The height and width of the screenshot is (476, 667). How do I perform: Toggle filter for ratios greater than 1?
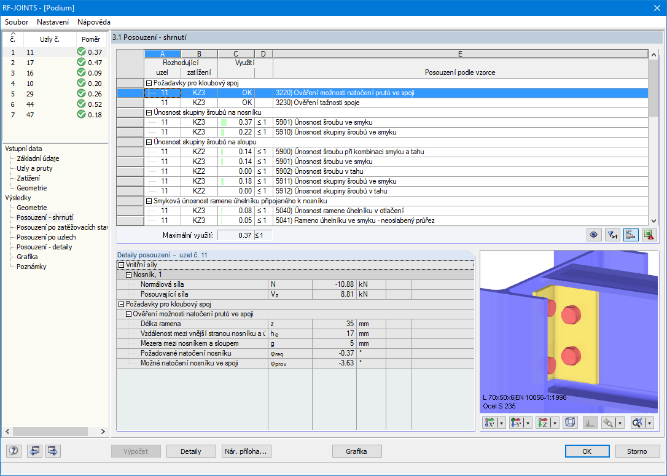pyautogui.click(x=612, y=235)
